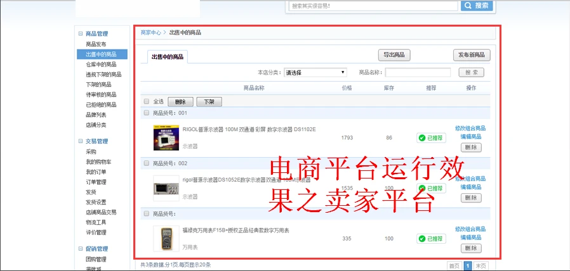Click the top 搜索 button with magnifier
Viewport: 570px width, 271px height.
click(477, 6)
